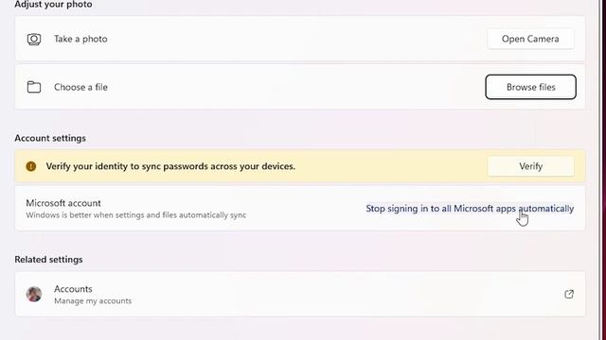Click the Manage my accounts subtitle
Image resolution: width=606 pixels, height=340 pixels.
(x=93, y=300)
